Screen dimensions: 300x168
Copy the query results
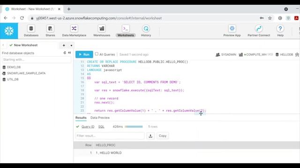click(163, 136)
